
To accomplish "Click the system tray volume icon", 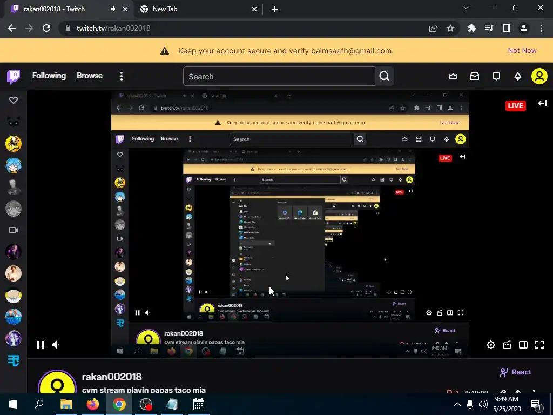I will (483, 404).
